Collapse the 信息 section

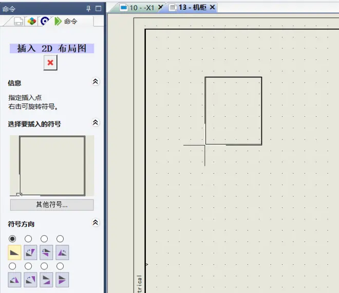[96, 81]
